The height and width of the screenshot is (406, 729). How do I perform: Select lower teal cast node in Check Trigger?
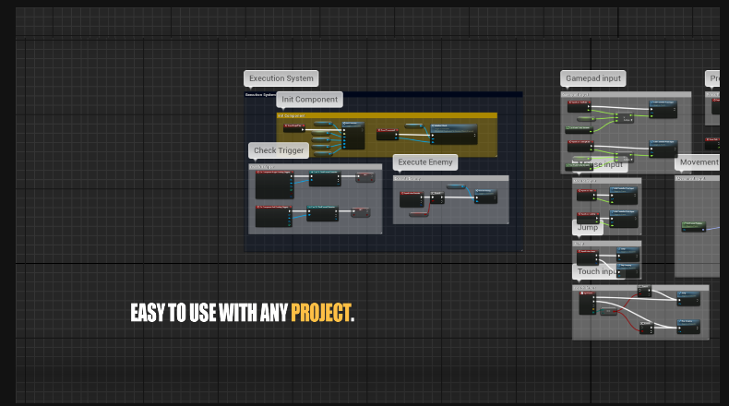tap(322, 213)
